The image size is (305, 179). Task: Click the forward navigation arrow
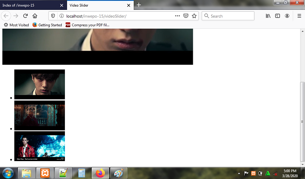(x=16, y=16)
